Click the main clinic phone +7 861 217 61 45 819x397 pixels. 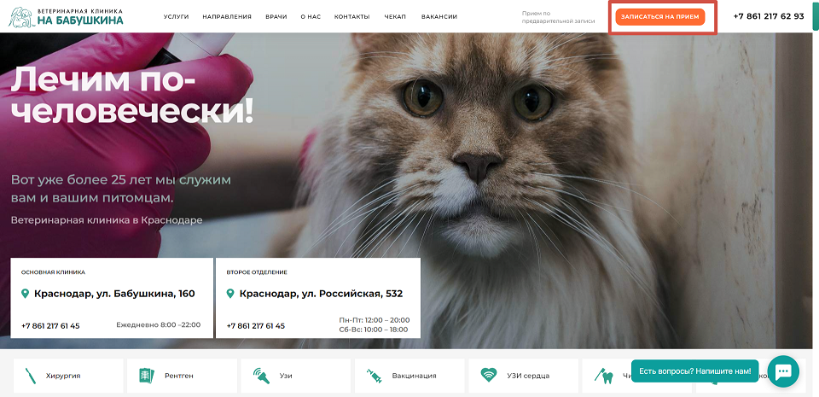tap(50, 326)
